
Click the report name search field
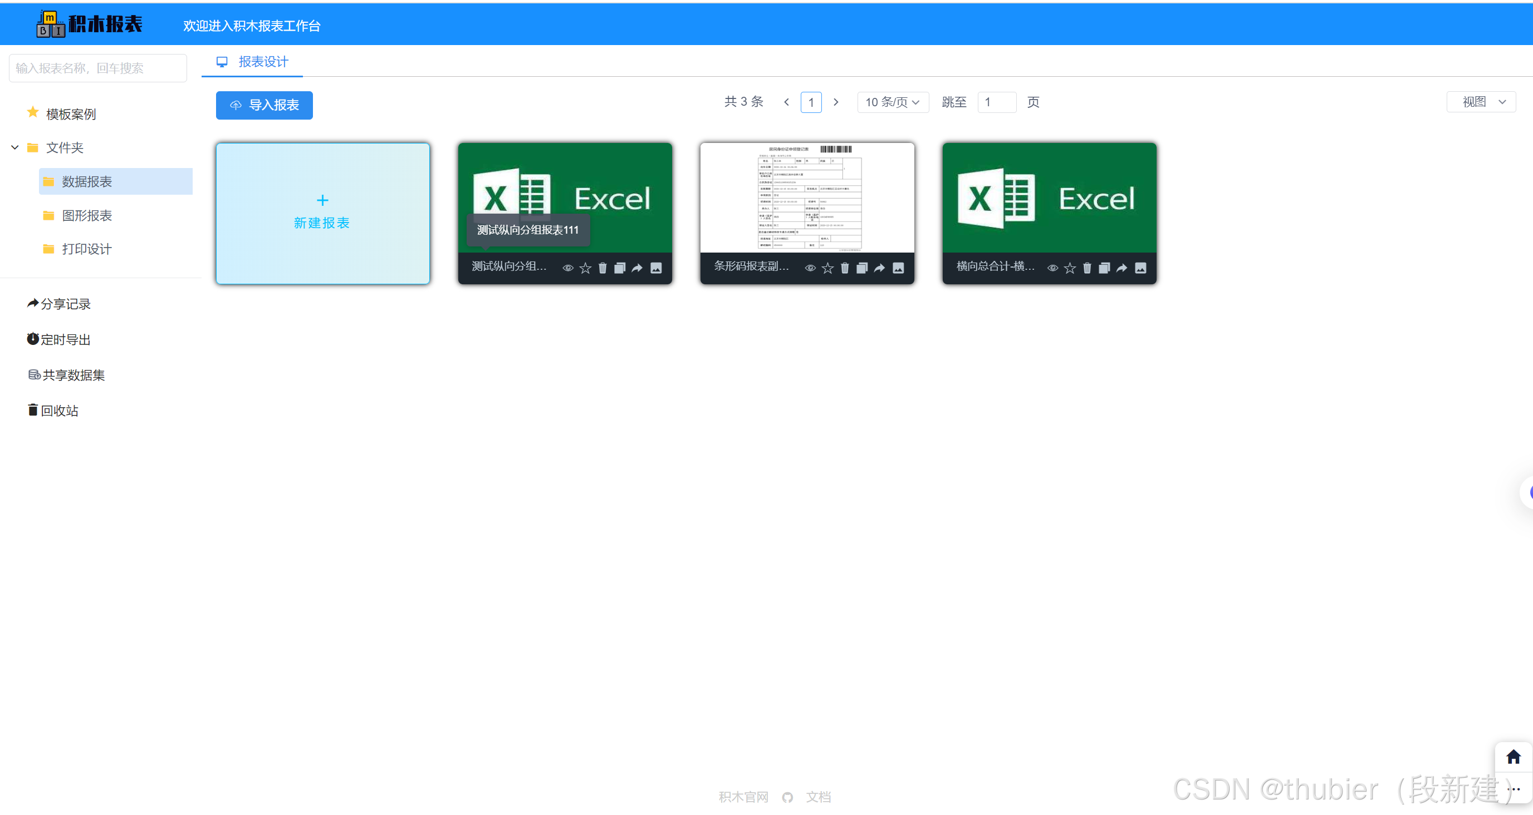pyautogui.click(x=98, y=68)
